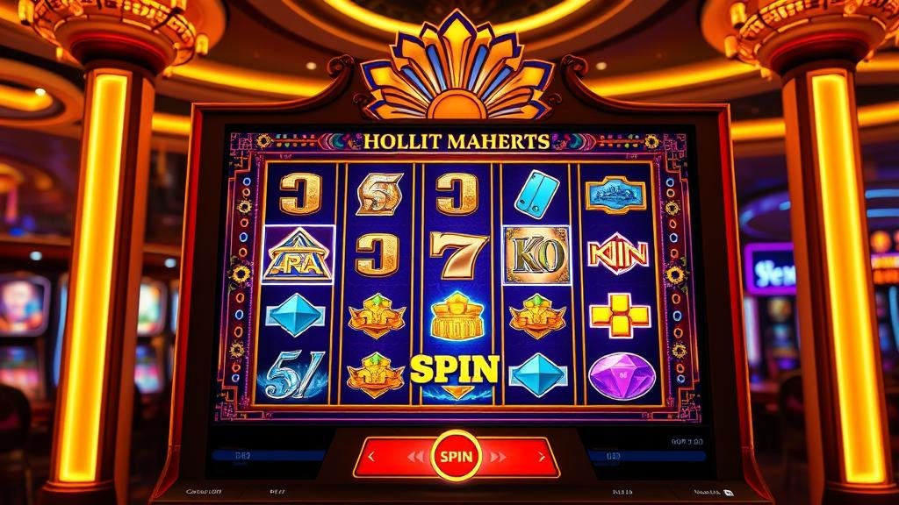Screen dimensions: 899x505
Task: Click the single right arrow on red bar
Action: [541, 456]
